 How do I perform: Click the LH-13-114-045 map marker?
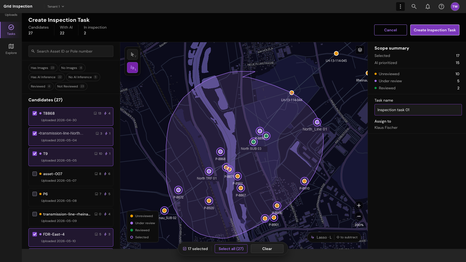pos(336,53)
